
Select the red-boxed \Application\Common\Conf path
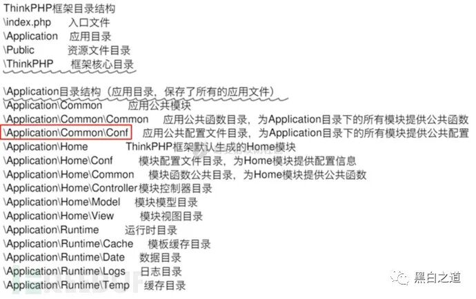(x=66, y=132)
